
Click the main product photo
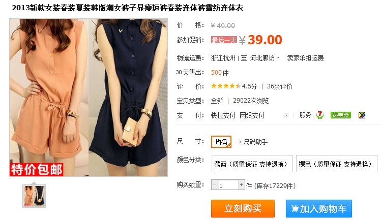point(89,98)
